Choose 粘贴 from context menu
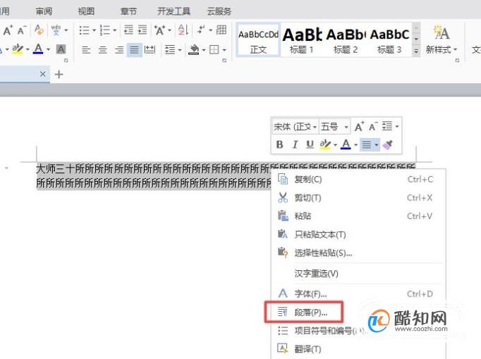Screen dimensions: 481x359 [x=358, y=216]
